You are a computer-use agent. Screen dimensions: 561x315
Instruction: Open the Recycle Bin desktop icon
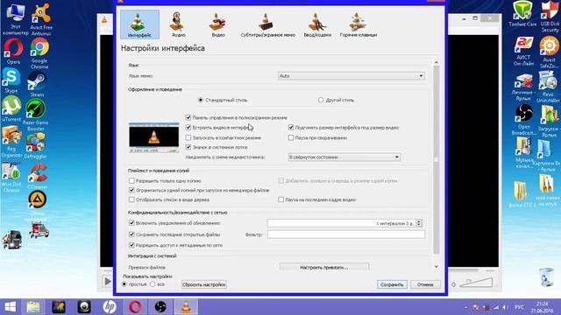click(x=546, y=276)
